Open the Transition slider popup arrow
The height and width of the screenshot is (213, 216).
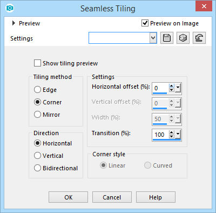(x=178, y=135)
